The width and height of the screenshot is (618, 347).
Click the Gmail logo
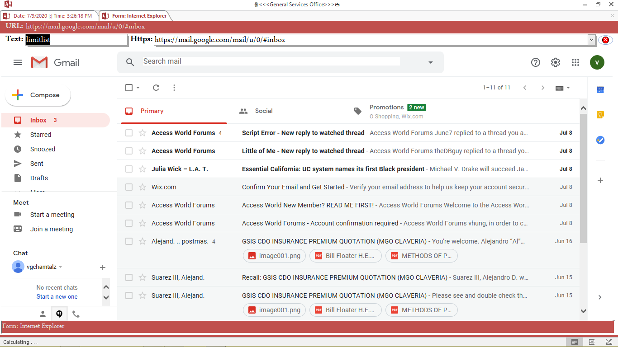click(55, 62)
